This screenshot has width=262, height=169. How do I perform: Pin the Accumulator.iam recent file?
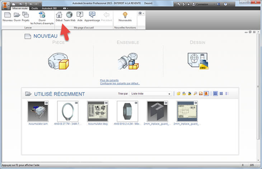point(46,103)
